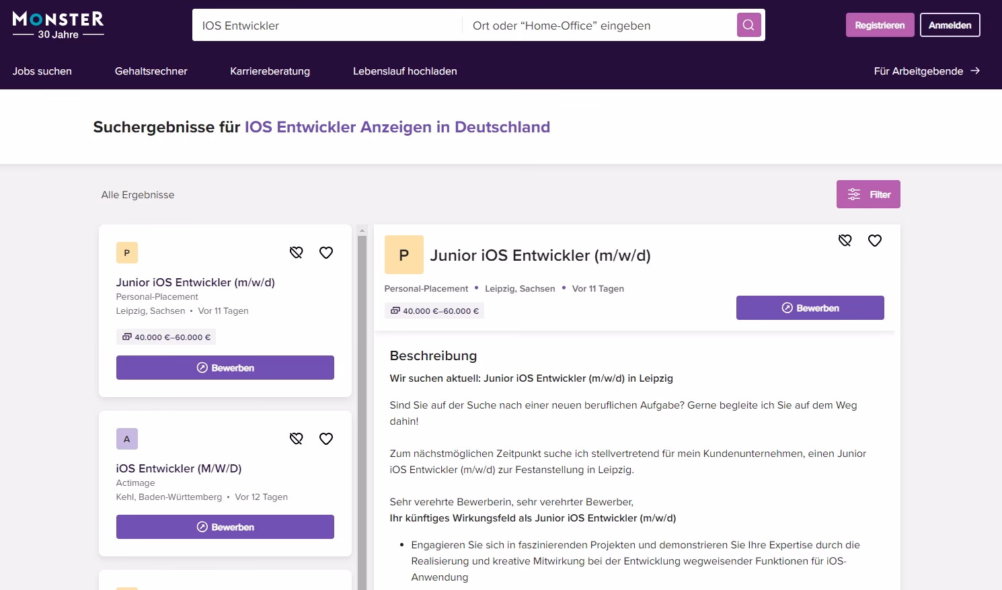Click IOS Entwickler Anzeigen in Deutschland heading
The height and width of the screenshot is (590, 1002).
pos(397,127)
